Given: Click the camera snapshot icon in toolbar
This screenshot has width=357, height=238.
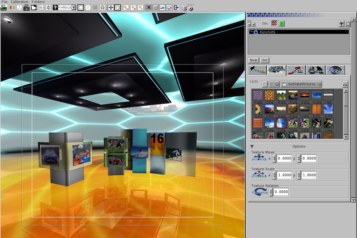Looking at the screenshot, I should click(26, 8).
